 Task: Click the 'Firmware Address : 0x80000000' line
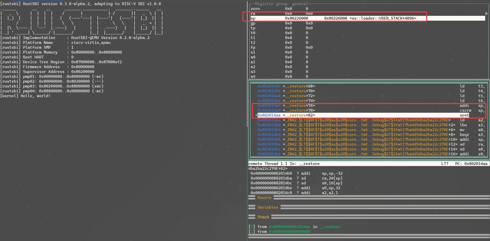47,67
